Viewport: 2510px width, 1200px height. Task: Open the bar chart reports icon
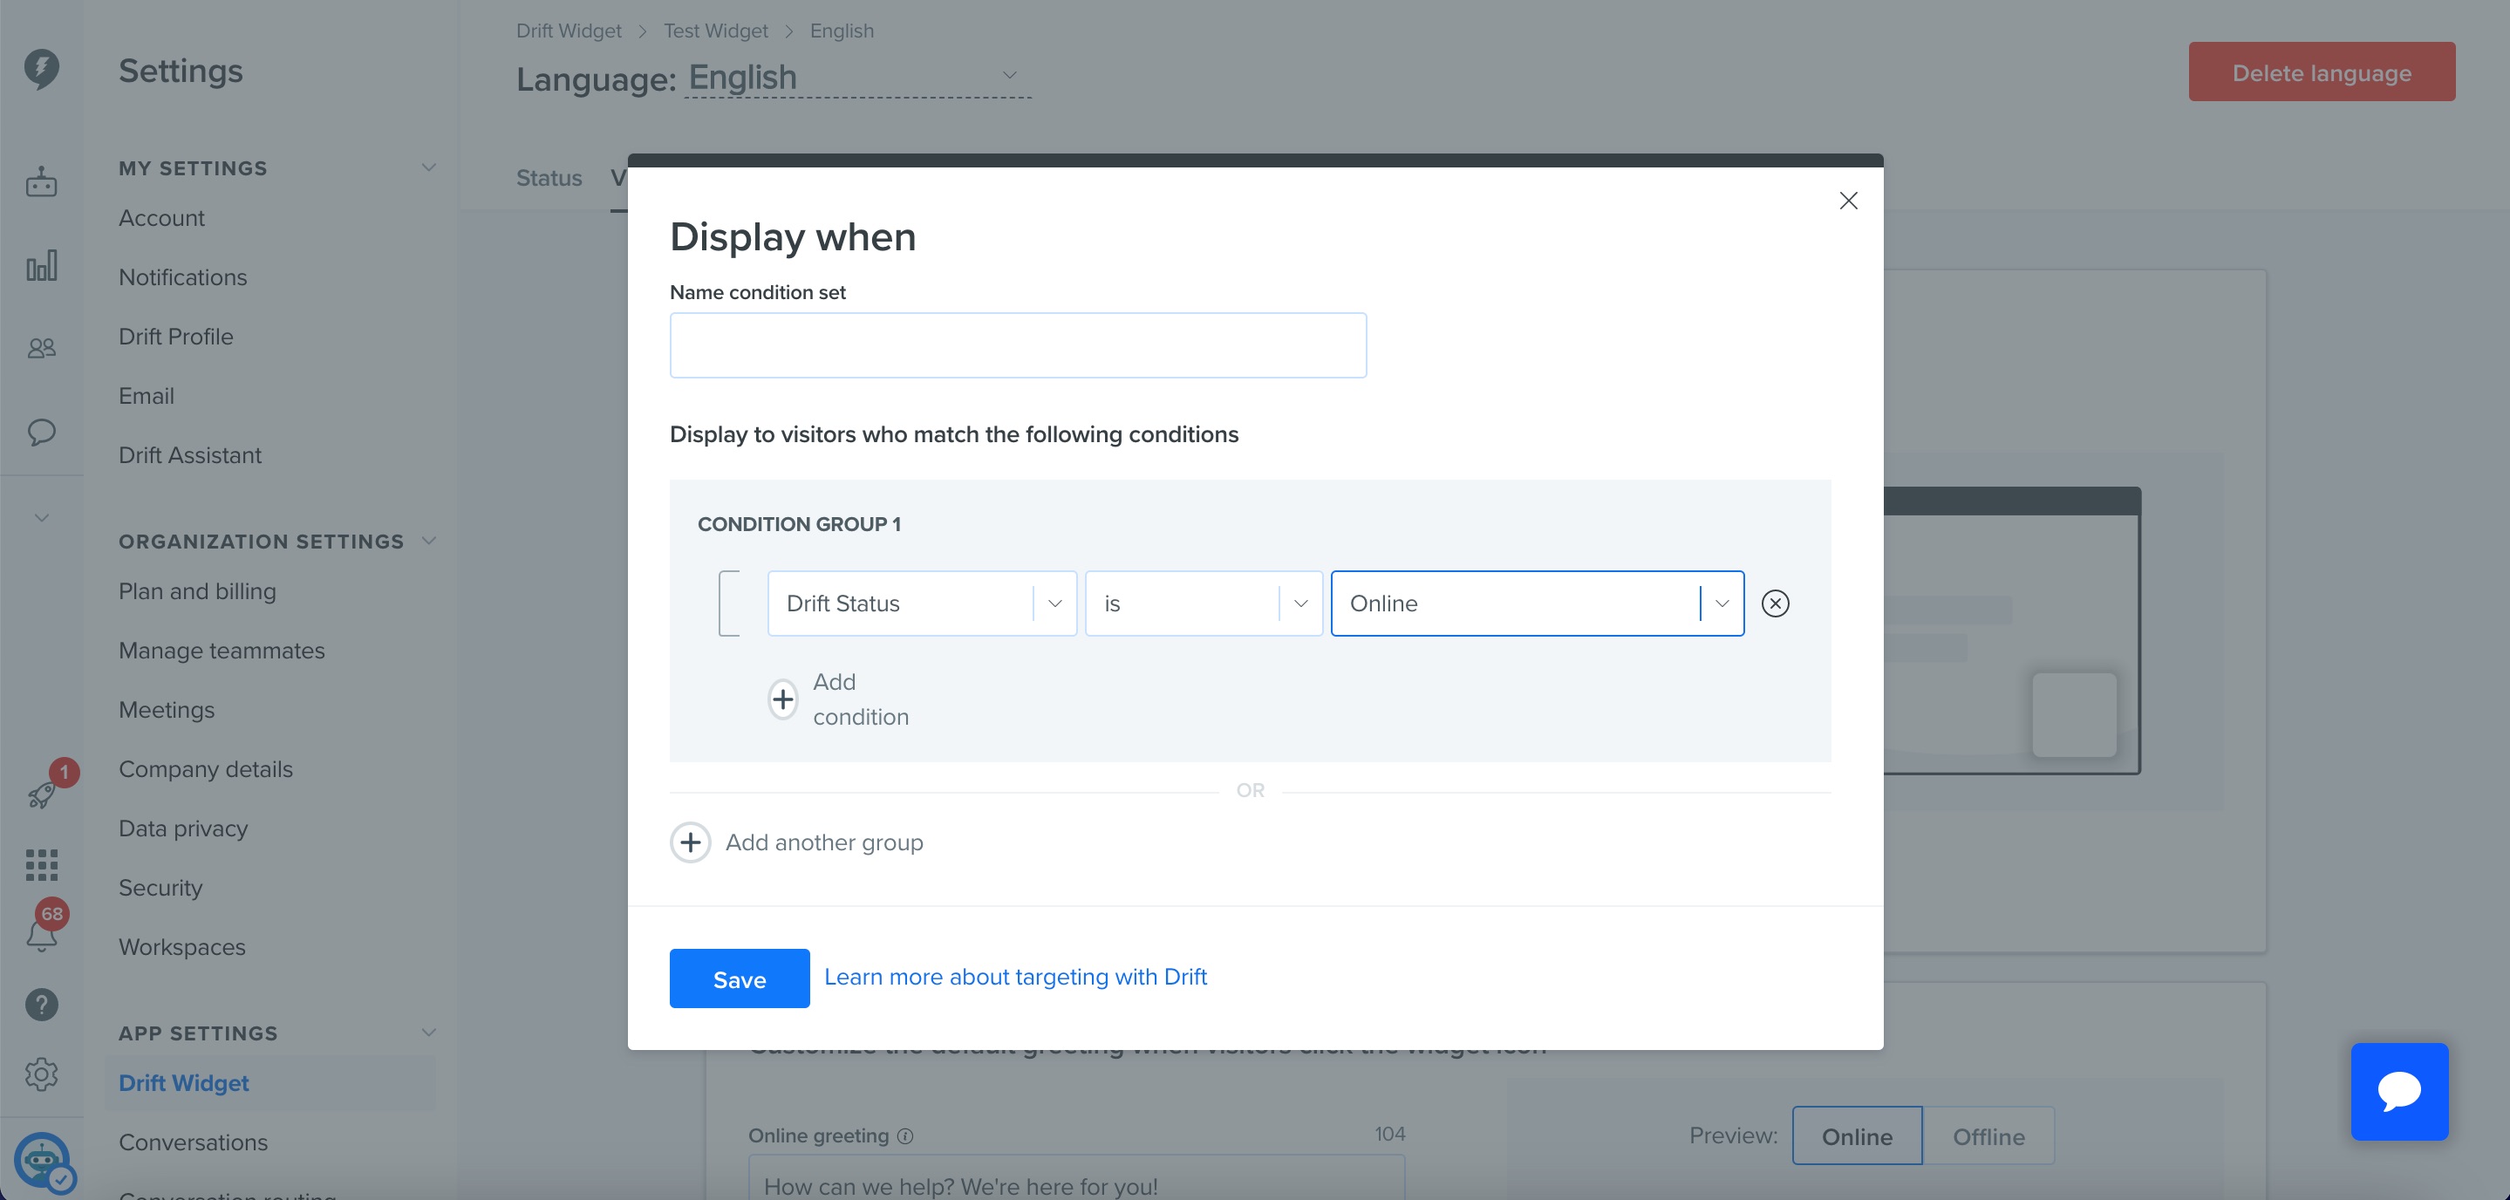(x=41, y=265)
